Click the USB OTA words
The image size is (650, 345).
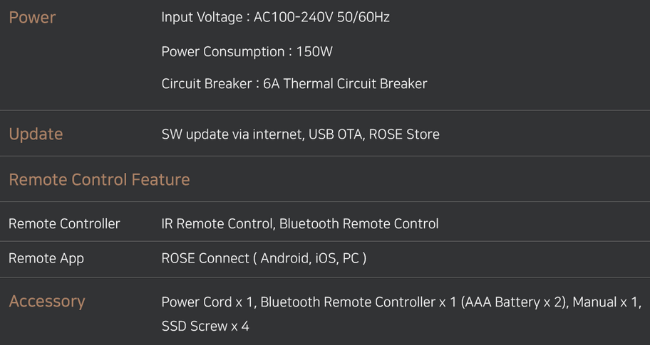pos(336,134)
